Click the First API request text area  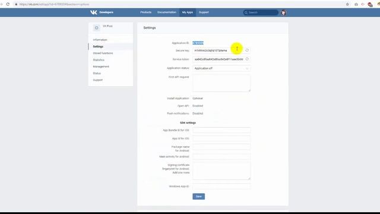(x=221, y=83)
